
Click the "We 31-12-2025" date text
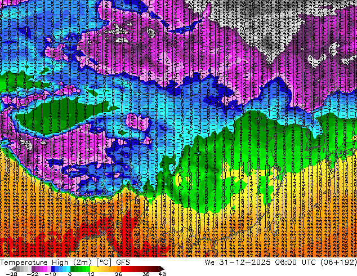(238, 262)
